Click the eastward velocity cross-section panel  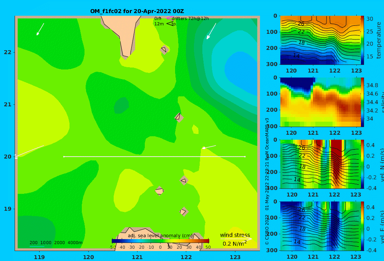(320, 226)
